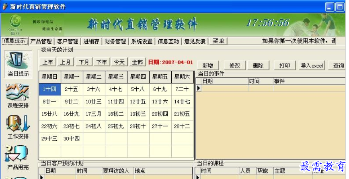Click 新增 to add an event

pyautogui.click(x=208, y=65)
